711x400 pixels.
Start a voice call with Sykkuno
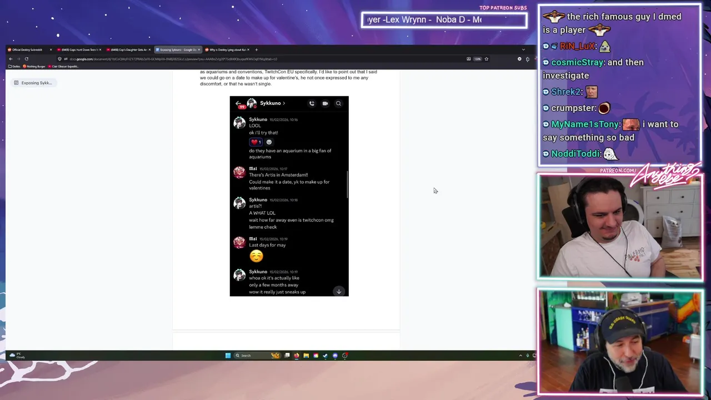tap(312, 103)
